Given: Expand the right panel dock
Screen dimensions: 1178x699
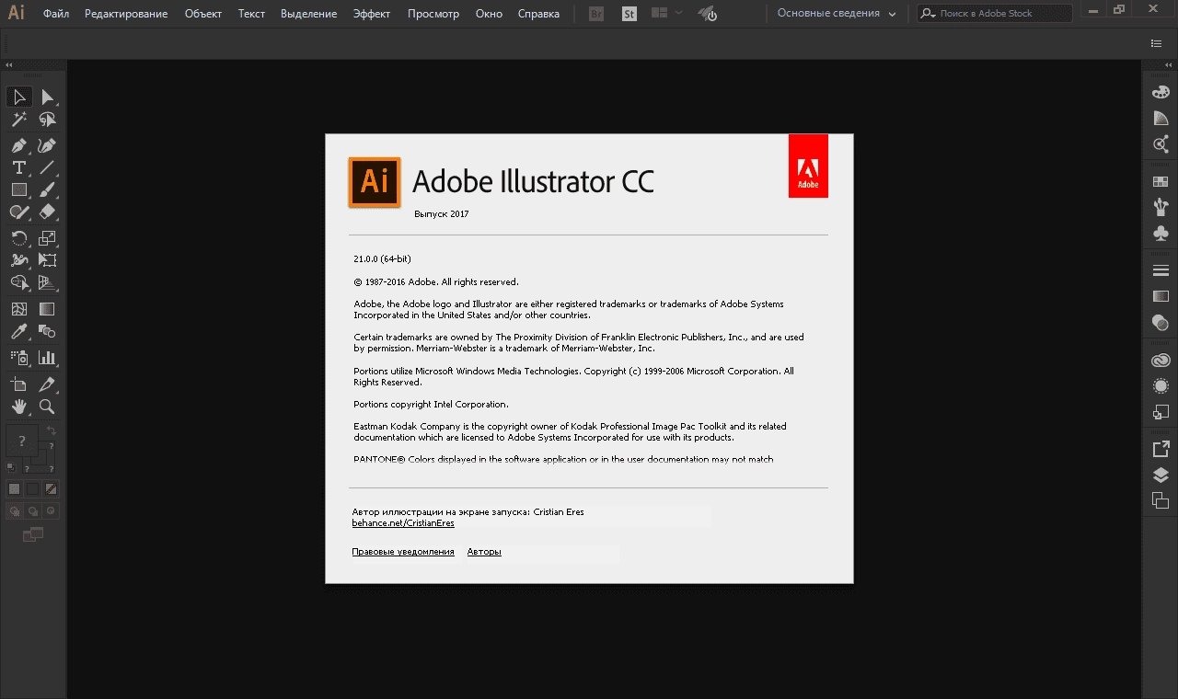Looking at the screenshot, I should [x=1169, y=65].
